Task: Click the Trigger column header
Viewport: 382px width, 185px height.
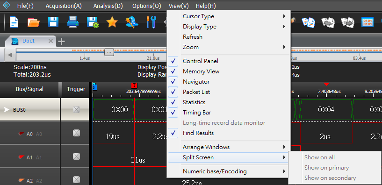Action: pos(76,89)
